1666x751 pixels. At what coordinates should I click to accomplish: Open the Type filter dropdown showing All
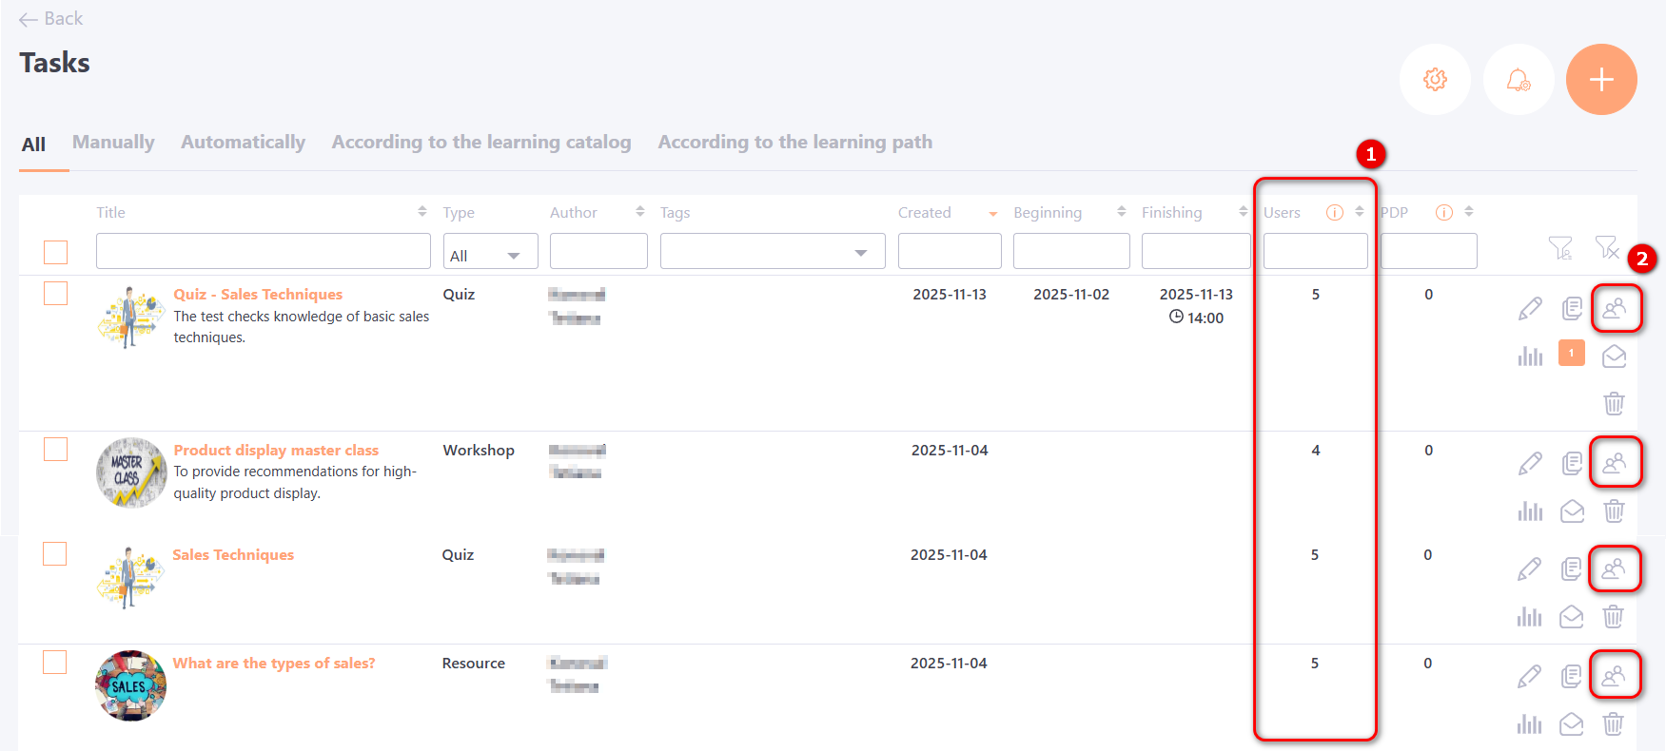490,252
